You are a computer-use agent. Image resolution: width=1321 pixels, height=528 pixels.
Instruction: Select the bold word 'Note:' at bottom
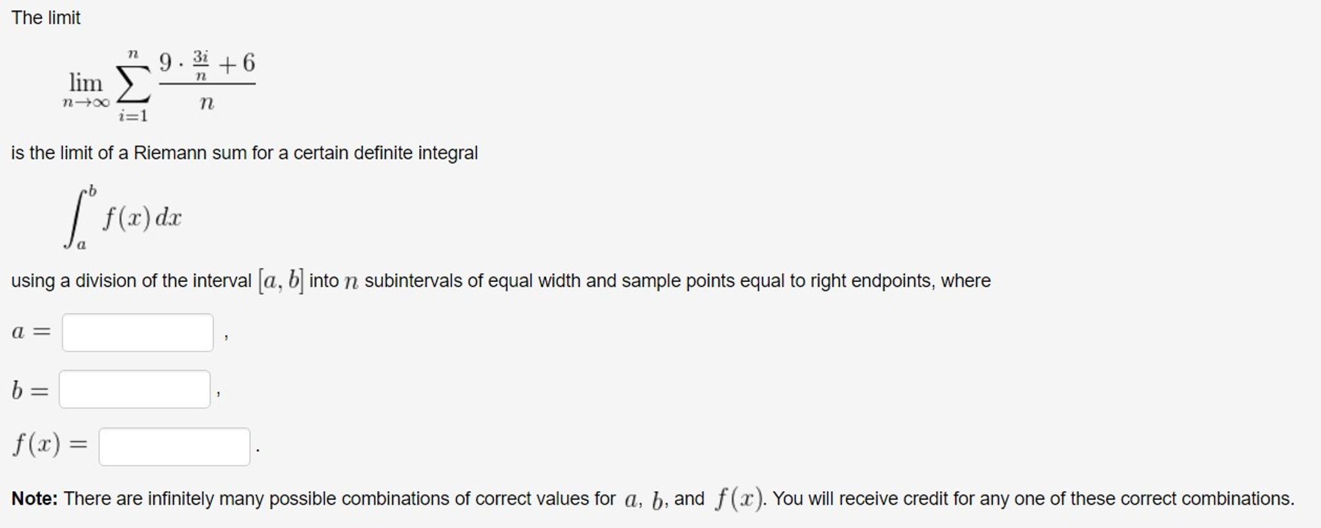coord(37,498)
